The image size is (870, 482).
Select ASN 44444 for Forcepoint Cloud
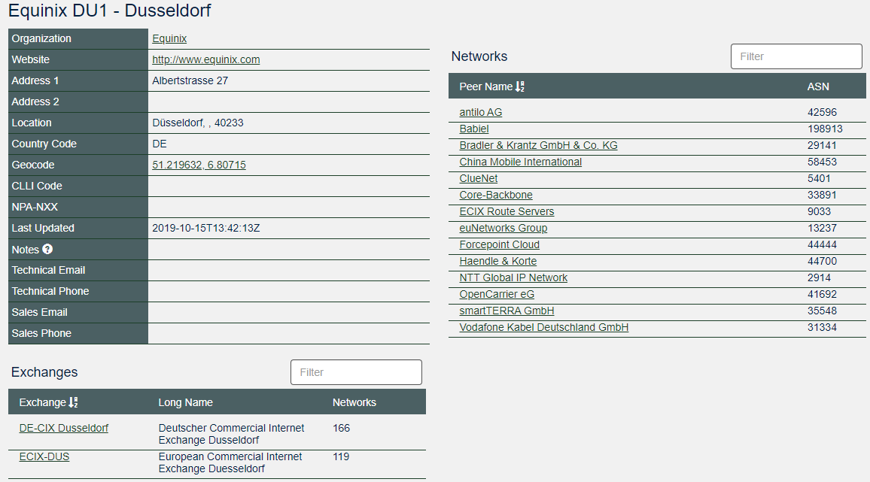click(822, 244)
